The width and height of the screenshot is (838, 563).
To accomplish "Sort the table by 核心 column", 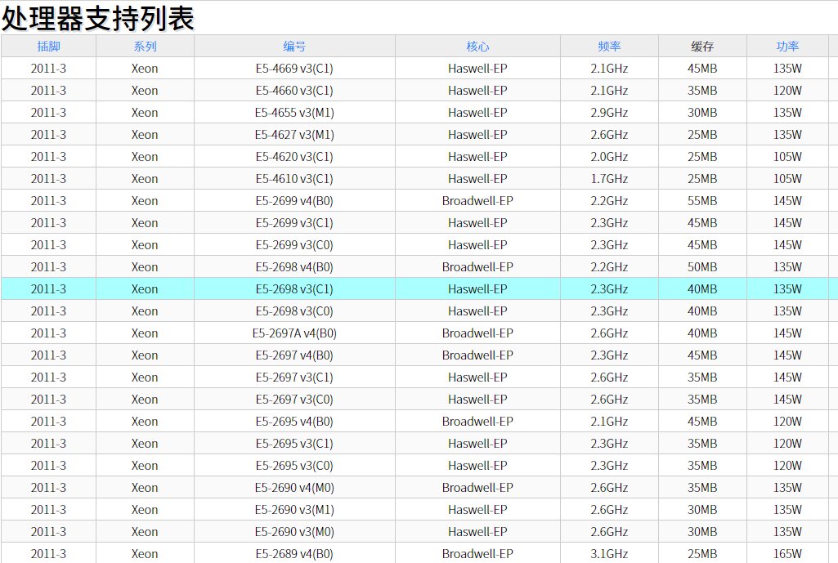I will click(x=477, y=46).
